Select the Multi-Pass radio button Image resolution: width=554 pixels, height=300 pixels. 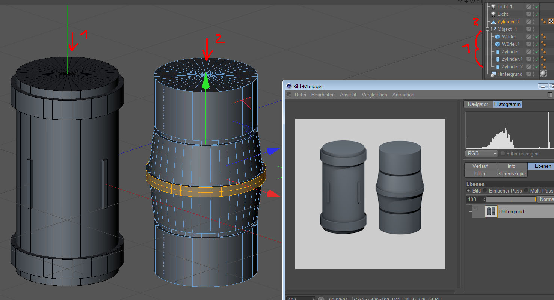point(526,191)
